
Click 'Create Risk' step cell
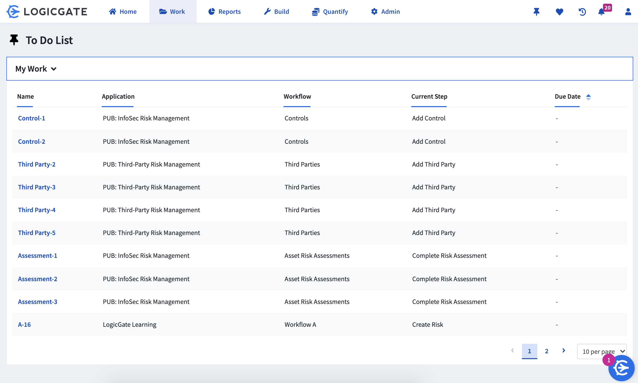[x=428, y=325]
